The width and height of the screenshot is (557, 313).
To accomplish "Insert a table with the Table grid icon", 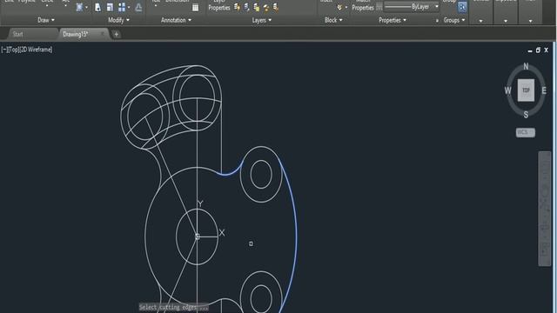I will coord(195,7).
